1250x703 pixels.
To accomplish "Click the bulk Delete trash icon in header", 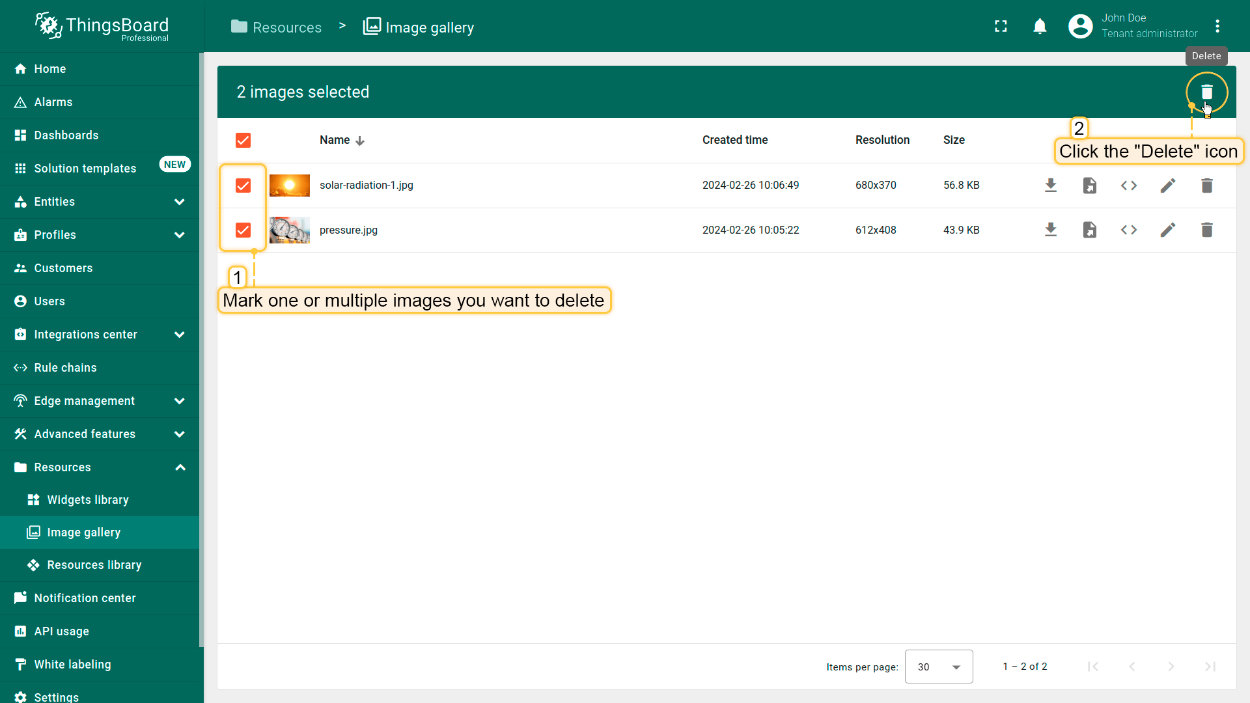I will [x=1206, y=92].
